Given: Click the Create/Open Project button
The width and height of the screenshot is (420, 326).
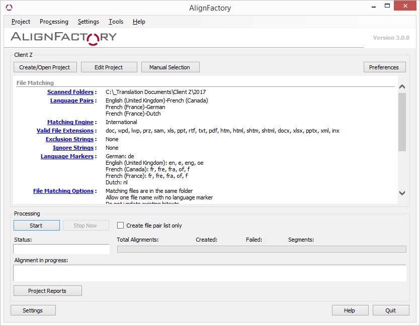Looking at the screenshot, I should (x=45, y=67).
